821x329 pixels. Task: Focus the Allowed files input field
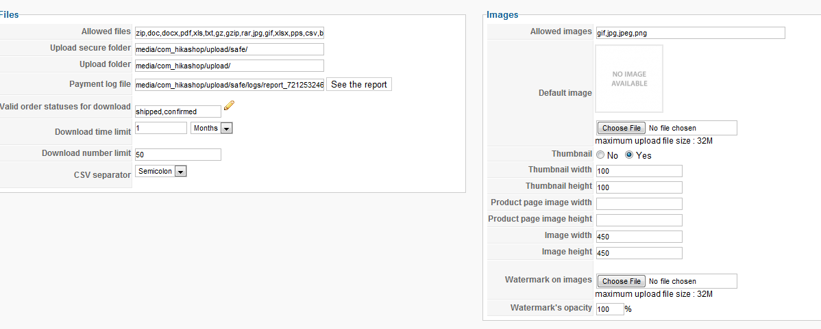[x=230, y=34]
